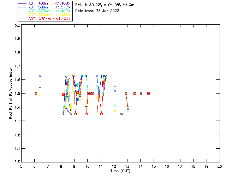Image resolution: width=226 pixels, height=180 pixels.
Task: Click the x-axis tick label 8
Action: [x=61, y=166]
